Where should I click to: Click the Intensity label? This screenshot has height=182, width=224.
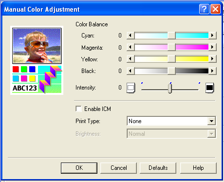[x=86, y=88]
